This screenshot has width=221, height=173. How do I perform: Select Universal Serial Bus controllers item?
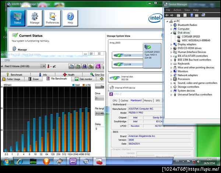click(195, 94)
